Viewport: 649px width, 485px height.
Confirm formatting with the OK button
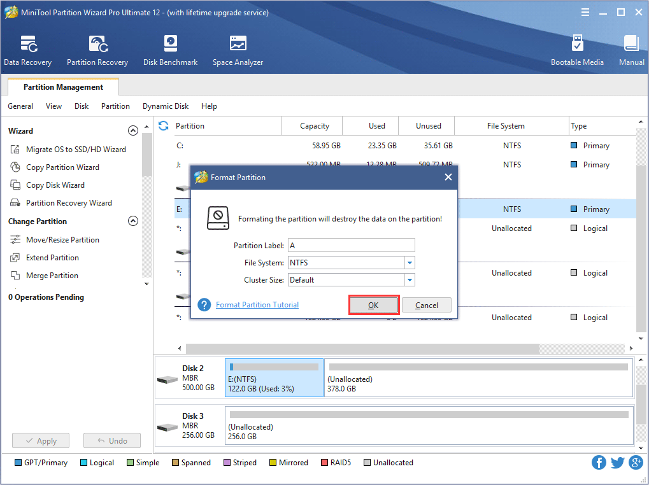374,305
